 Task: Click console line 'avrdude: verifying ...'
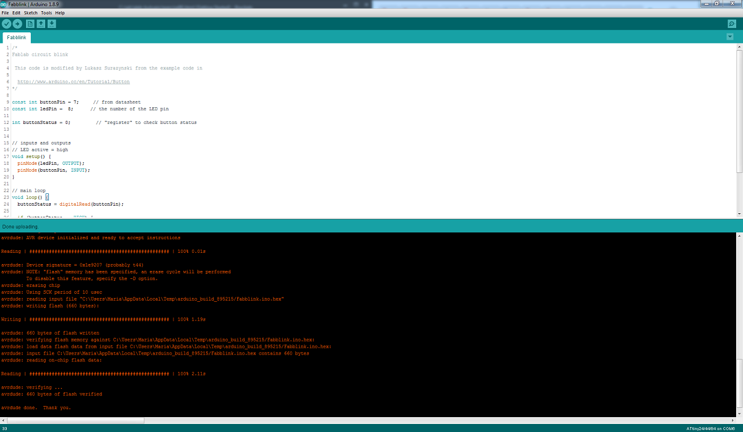[x=30, y=387]
